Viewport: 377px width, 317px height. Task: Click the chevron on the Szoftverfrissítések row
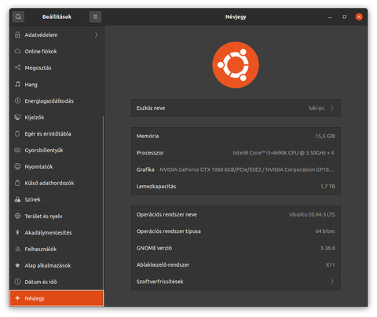[332, 282]
